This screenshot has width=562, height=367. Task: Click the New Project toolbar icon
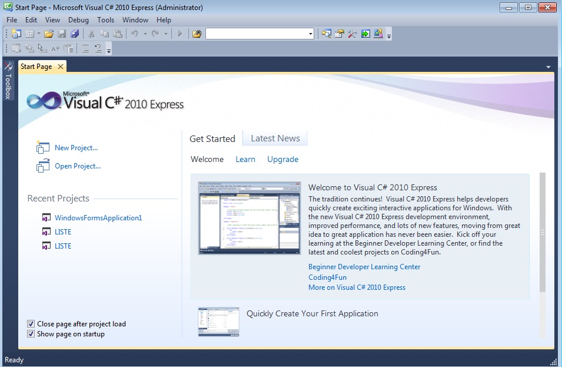pos(16,34)
